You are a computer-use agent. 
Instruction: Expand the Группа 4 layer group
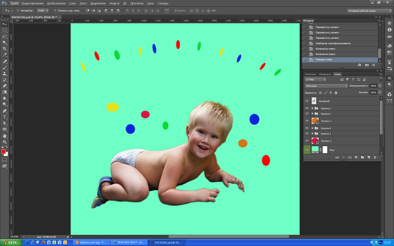(312, 128)
